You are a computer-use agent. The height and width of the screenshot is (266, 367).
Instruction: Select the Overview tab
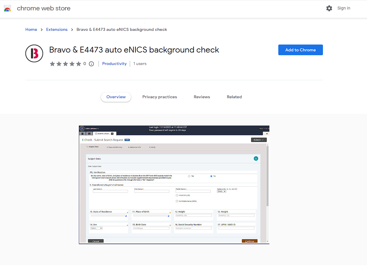click(x=116, y=97)
